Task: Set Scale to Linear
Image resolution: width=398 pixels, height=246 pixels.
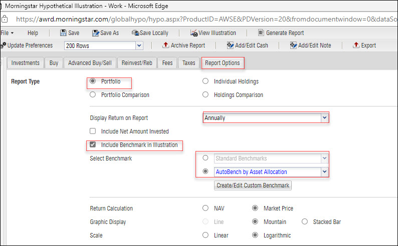Action: pyautogui.click(x=206, y=235)
